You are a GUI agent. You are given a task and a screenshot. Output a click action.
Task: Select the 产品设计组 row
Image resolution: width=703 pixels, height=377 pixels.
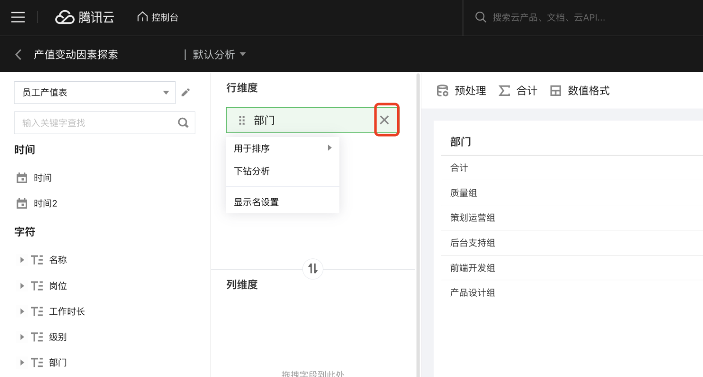click(572, 293)
